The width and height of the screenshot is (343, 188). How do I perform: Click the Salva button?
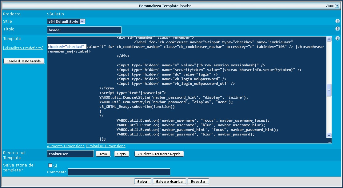pos(142,181)
